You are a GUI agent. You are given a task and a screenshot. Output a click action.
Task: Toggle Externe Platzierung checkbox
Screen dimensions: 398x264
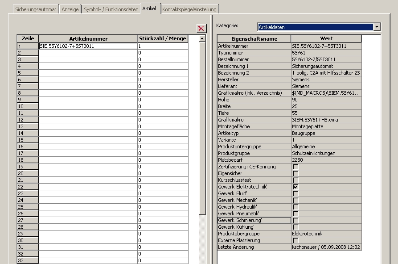click(x=295, y=240)
